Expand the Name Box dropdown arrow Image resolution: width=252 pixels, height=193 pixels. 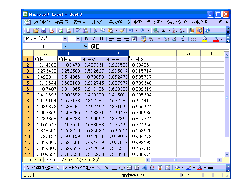[65, 47]
